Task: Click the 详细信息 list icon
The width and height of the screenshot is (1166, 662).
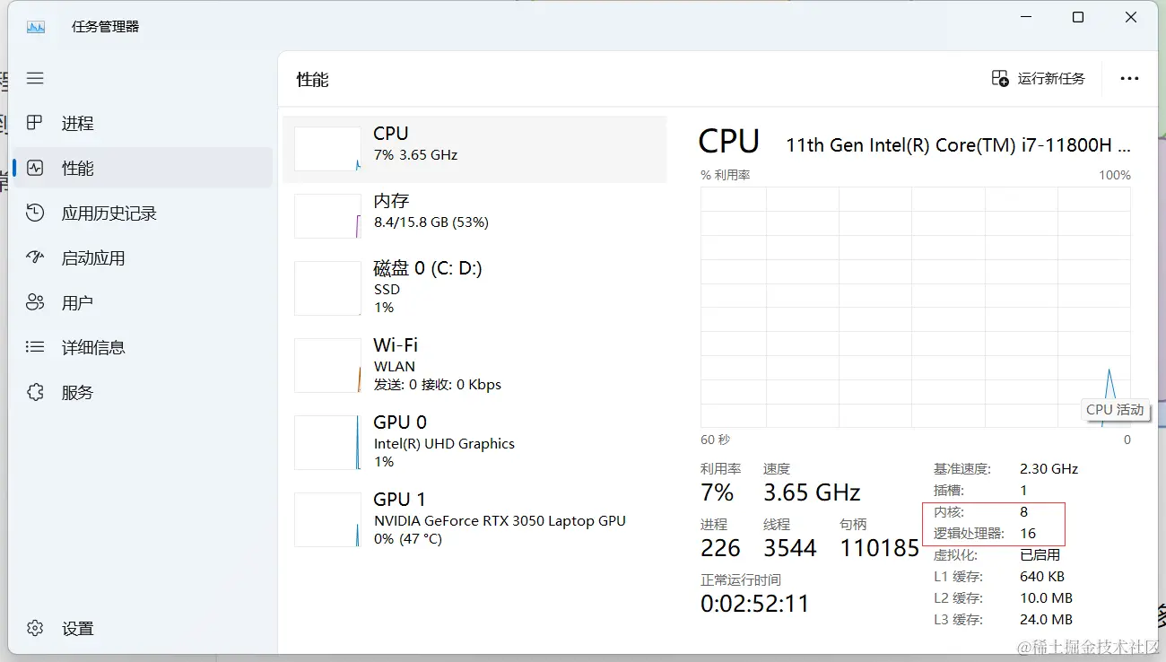Action: [35, 347]
